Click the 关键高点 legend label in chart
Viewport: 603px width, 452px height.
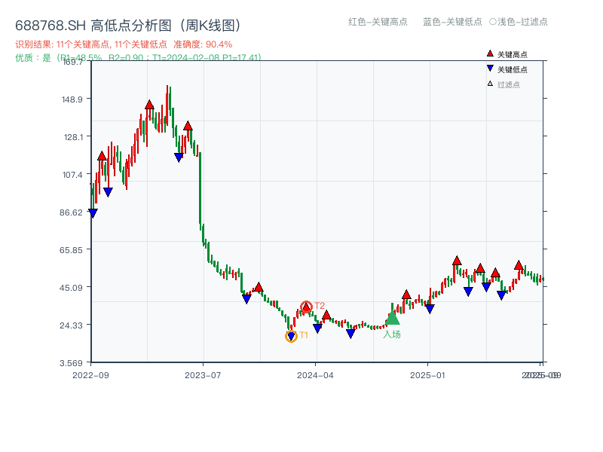click(513, 54)
